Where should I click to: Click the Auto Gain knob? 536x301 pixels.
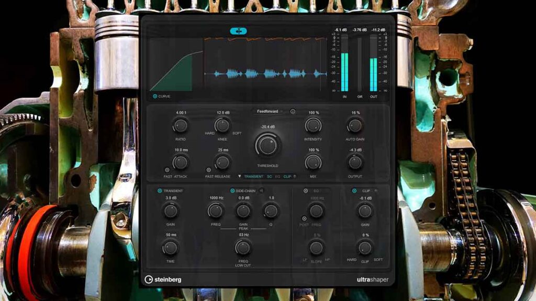tap(355, 125)
